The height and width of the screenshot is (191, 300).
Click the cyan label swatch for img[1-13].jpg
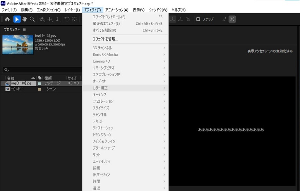coord(39,83)
